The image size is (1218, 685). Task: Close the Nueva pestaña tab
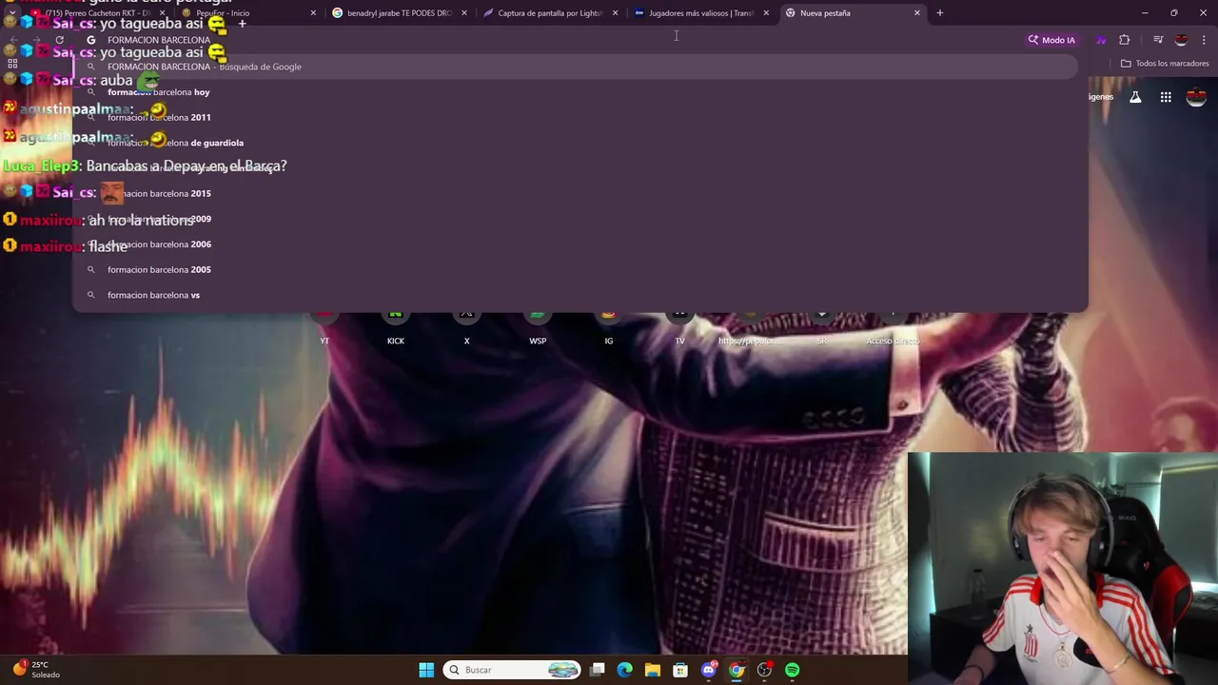[917, 13]
